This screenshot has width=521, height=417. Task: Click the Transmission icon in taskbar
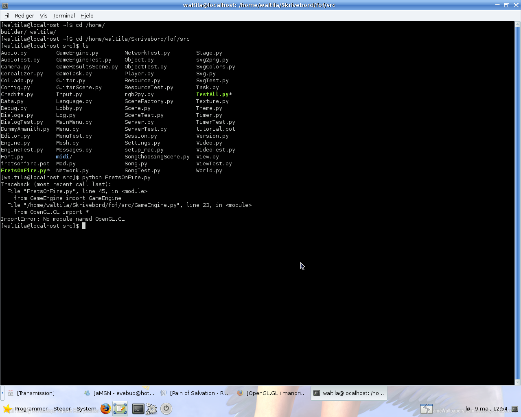tap(11, 393)
